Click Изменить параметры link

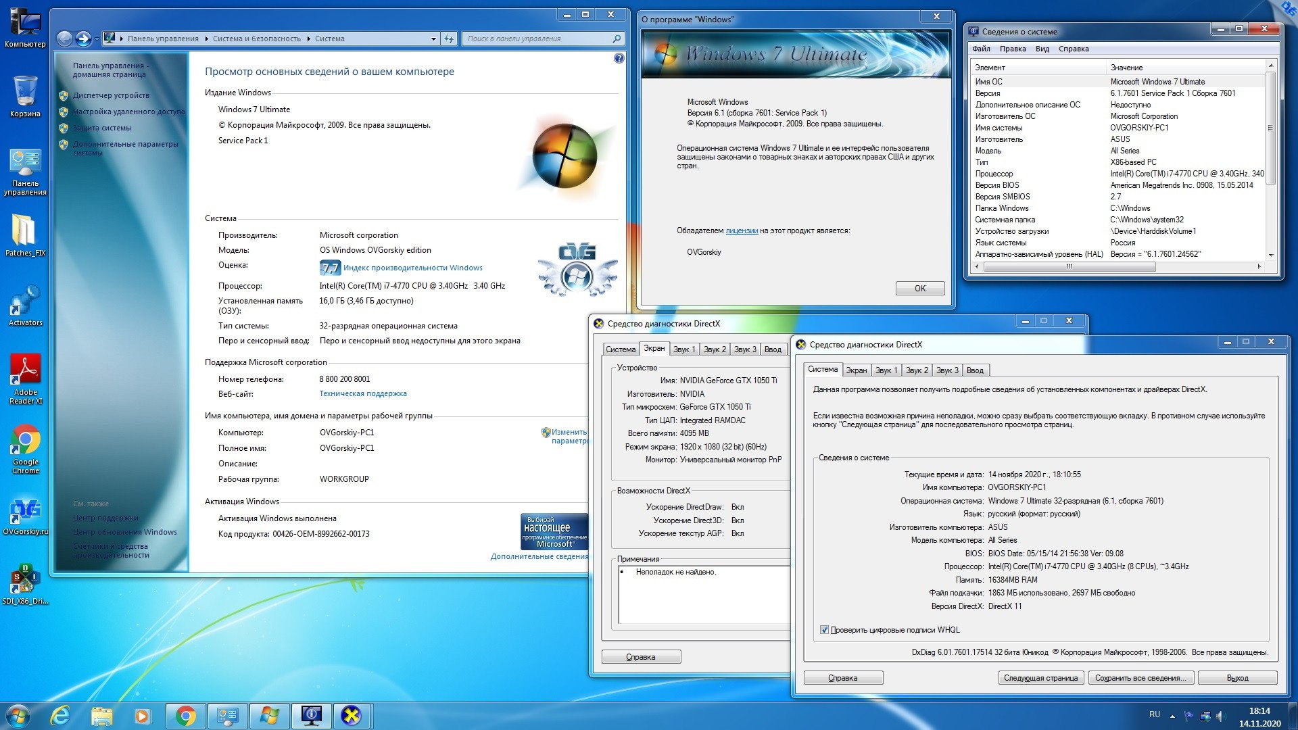[x=569, y=436]
